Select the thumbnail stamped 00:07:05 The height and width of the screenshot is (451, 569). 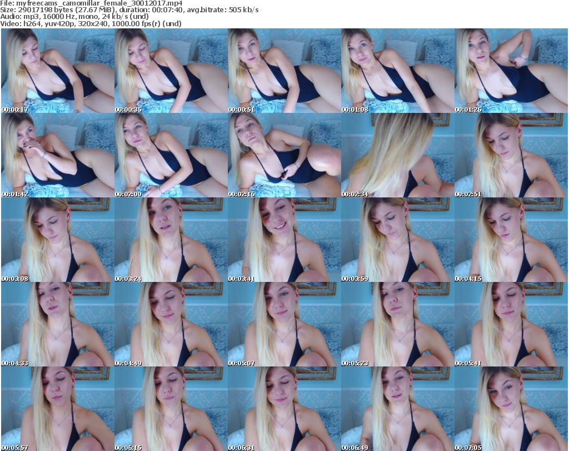click(x=511, y=409)
